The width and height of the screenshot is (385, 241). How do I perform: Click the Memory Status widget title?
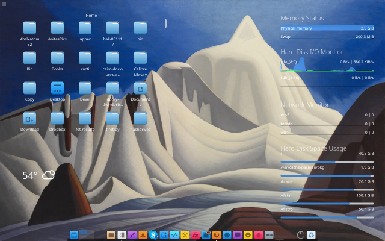coord(302,18)
